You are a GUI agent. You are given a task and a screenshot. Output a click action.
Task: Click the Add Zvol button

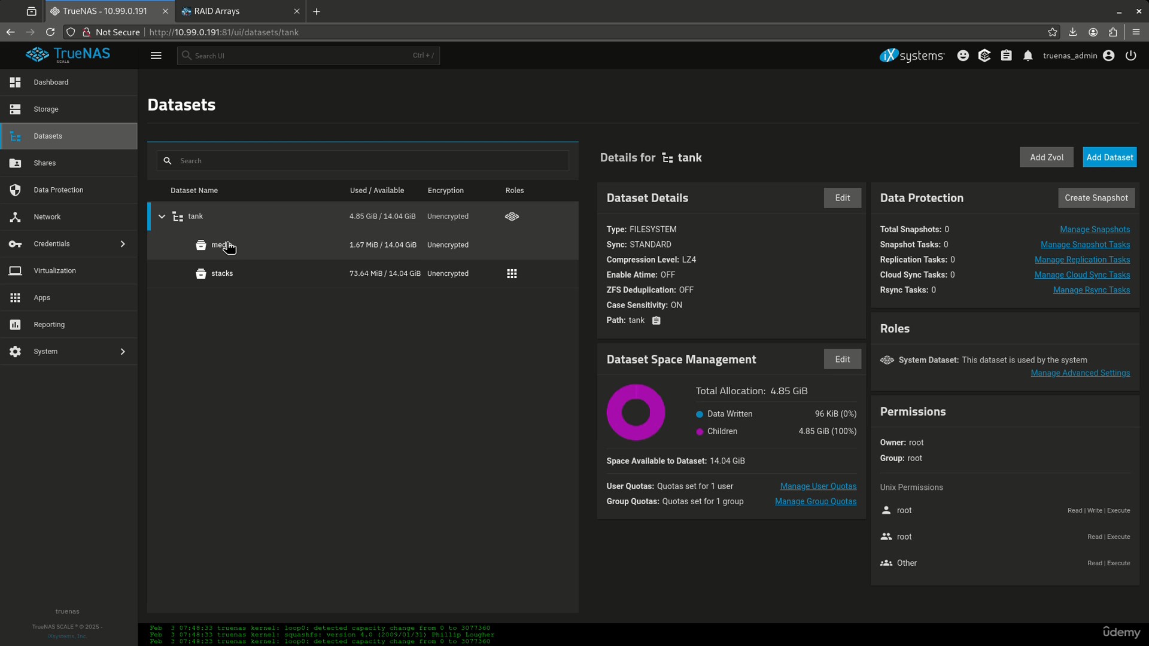point(1047,157)
